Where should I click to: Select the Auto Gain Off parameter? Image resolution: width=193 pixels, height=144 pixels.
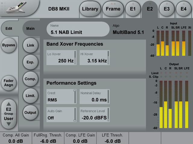(x=62, y=115)
